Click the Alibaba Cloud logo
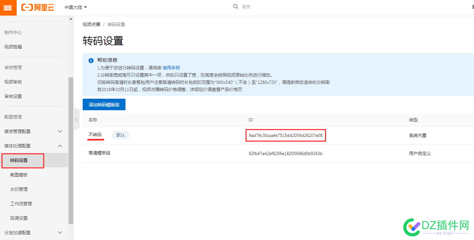Viewport: 474px width, 240px height. [38, 7]
